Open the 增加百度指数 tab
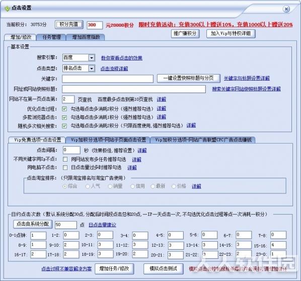Screen dimensions: 301x281 click(86, 37)
